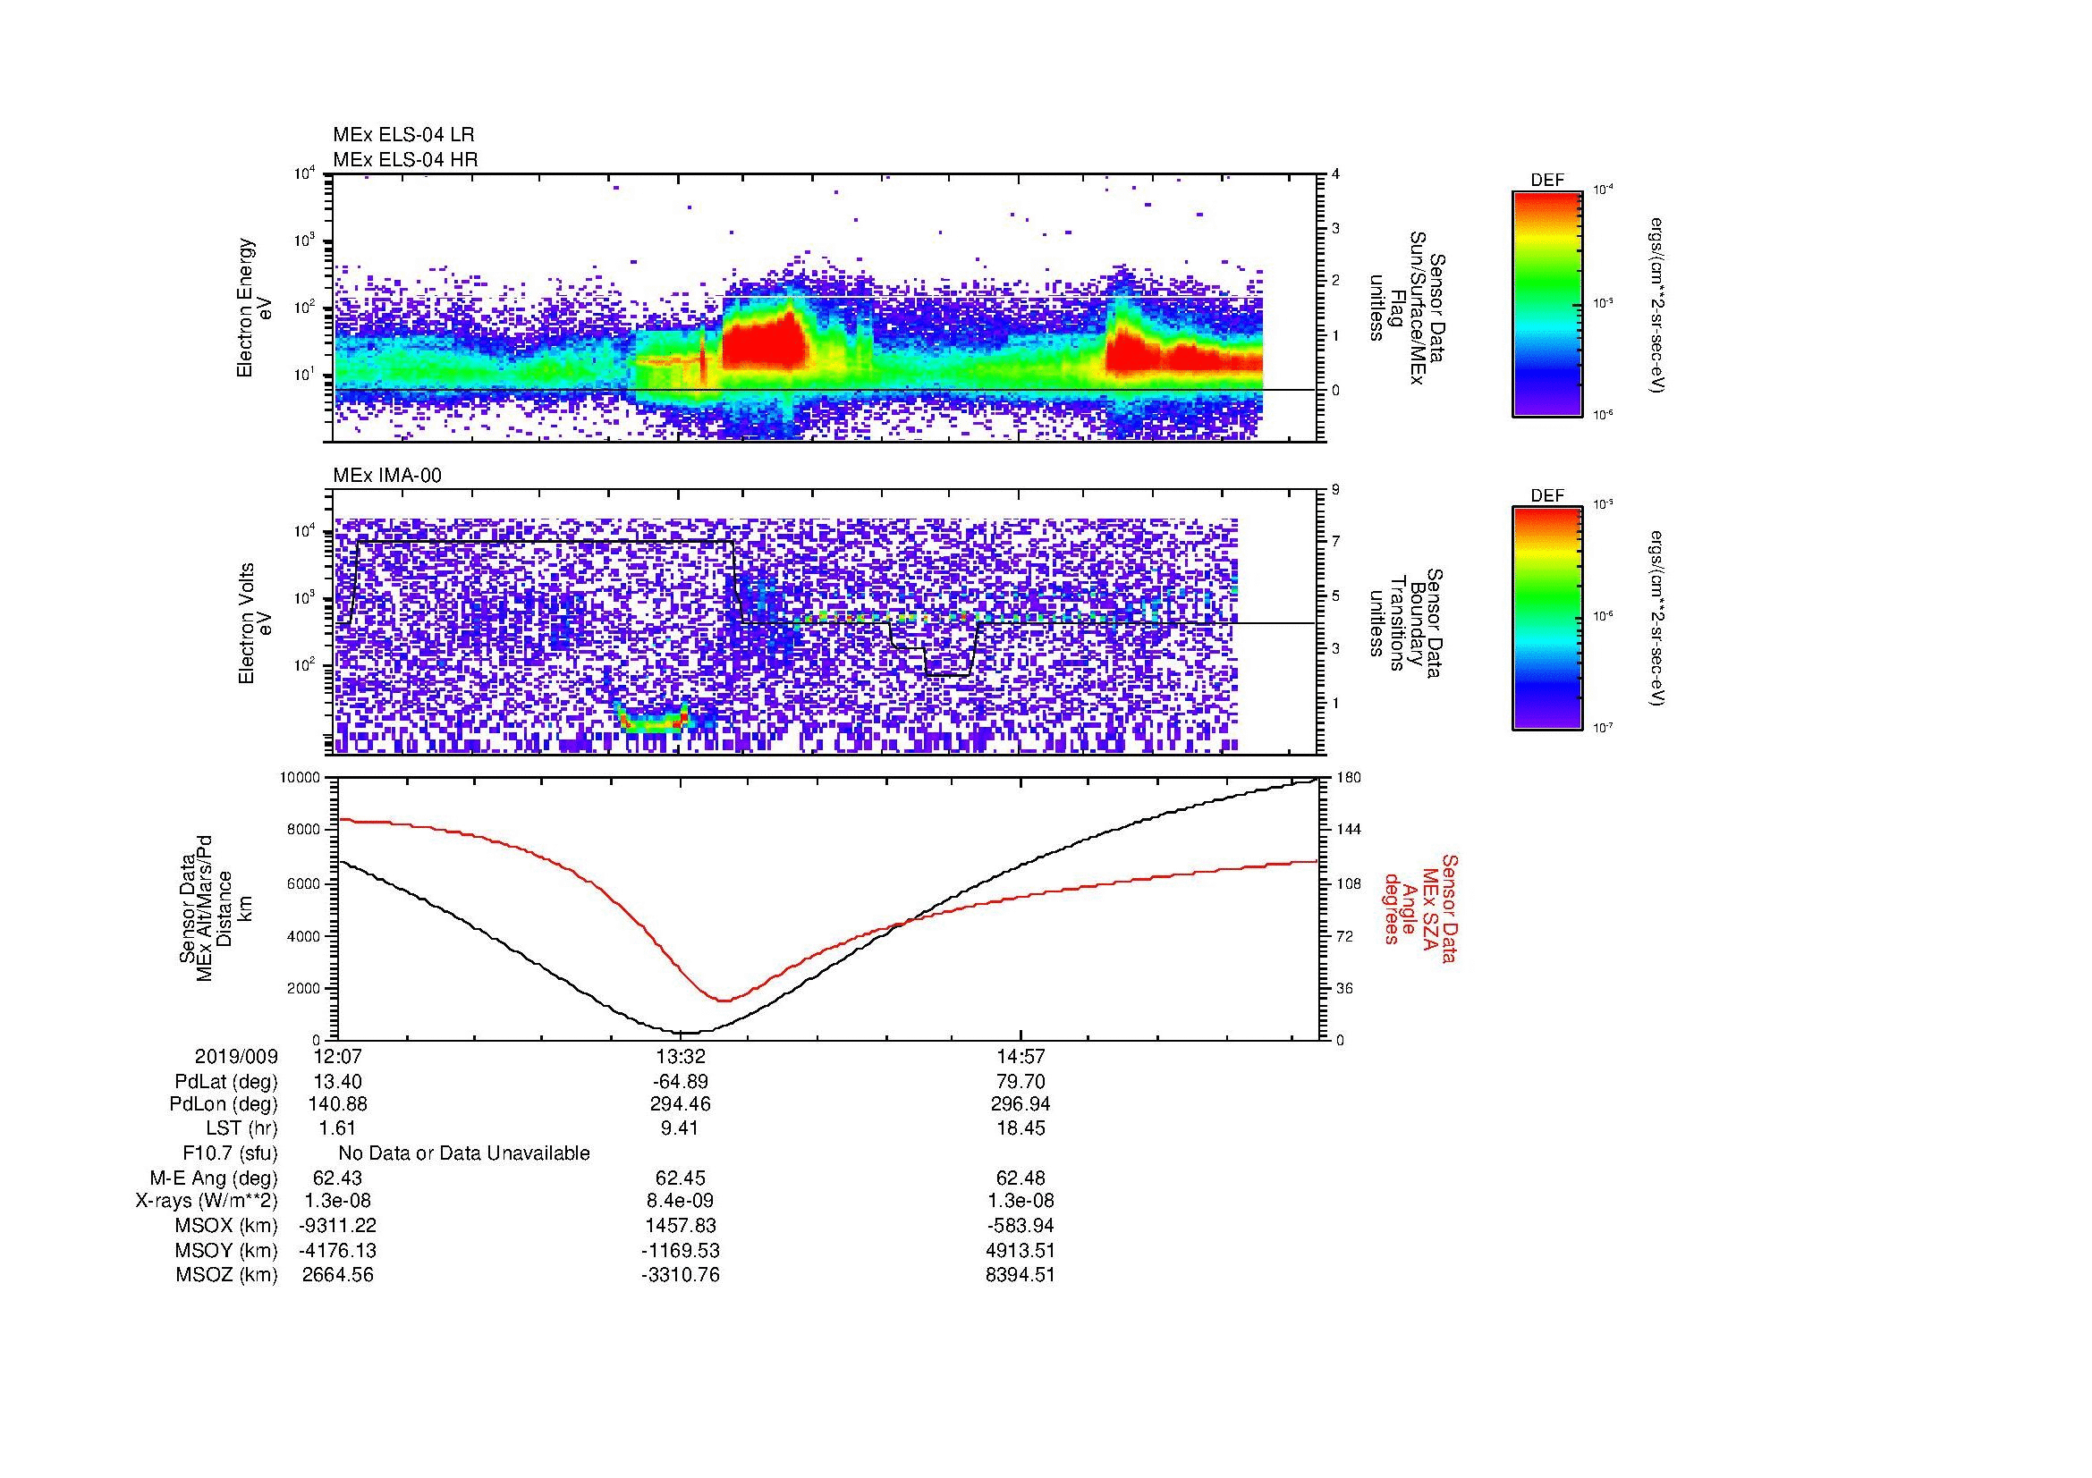Click the 'MSOY (km)' row label
This screenshot has width=2092, height=1478.
pyautogui.click(x=226, y=1250)
